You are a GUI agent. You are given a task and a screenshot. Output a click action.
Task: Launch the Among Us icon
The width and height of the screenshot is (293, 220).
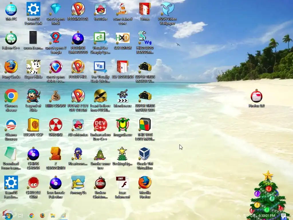[x=78, y=185]
